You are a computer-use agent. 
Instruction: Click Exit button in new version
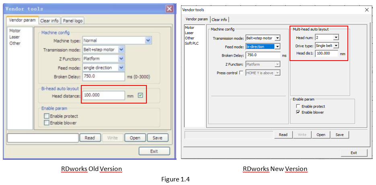click(x=354, y=152)
